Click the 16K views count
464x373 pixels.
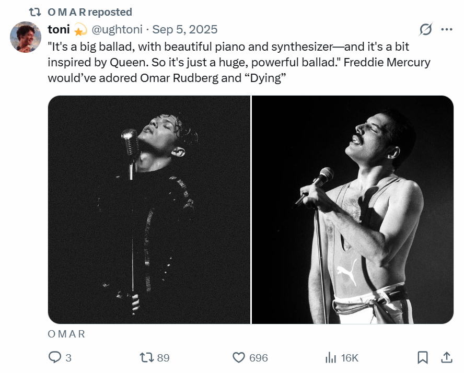pos(350,358)
